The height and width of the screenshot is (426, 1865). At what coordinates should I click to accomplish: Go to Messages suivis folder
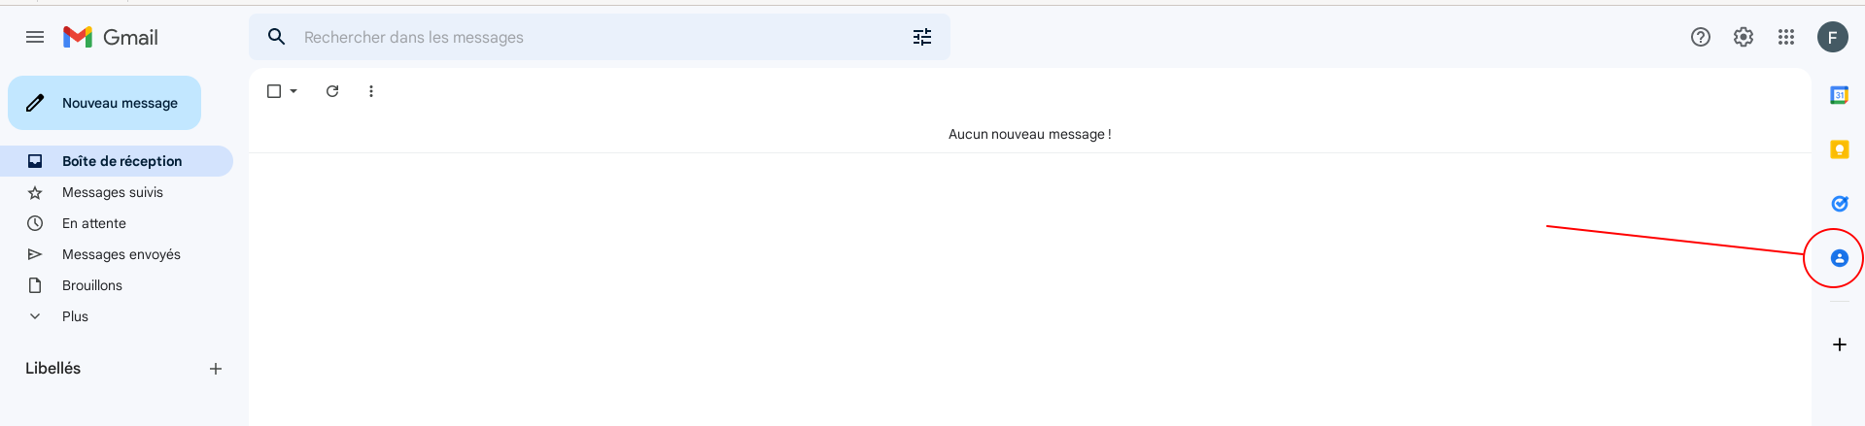click(x=113, y=192)
